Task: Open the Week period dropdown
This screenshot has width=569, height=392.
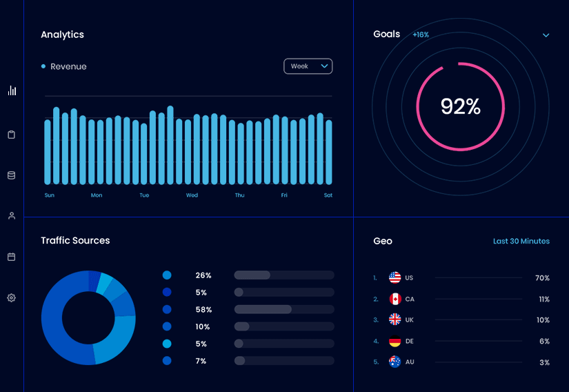Action: point(308,66)
